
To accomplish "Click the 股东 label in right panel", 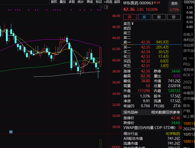I will [x=187, y=106].
